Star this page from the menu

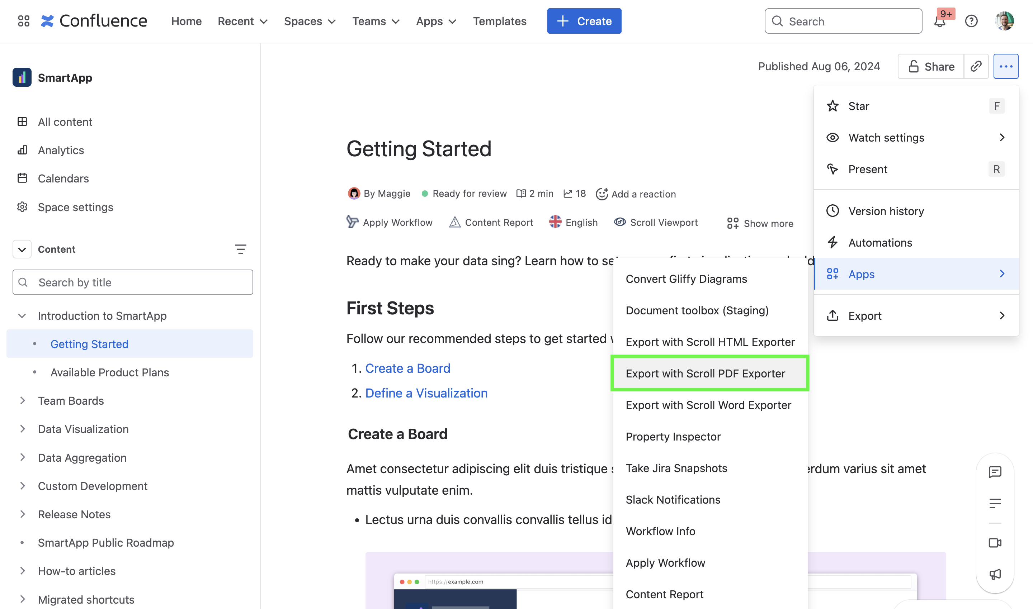(859, 106)
